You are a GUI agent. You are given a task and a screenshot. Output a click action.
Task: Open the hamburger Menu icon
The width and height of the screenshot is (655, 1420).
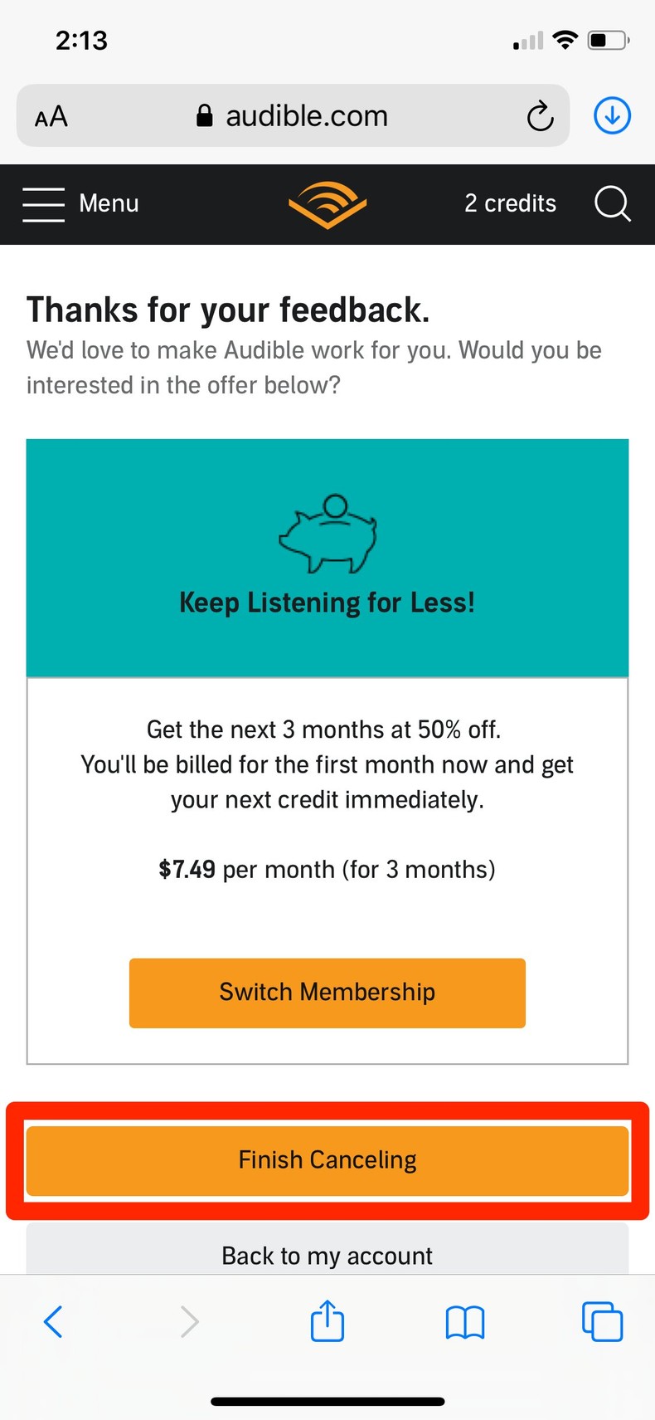(43, 204)
